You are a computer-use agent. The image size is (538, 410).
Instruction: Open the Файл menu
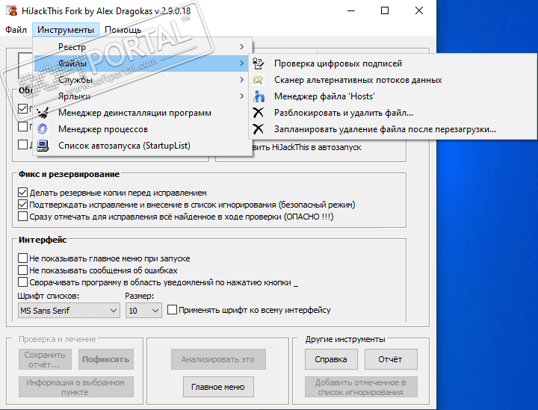[x=16, y=30]
